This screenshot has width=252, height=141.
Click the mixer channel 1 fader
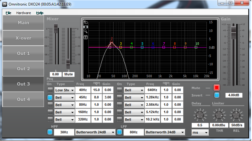pos(56,28)
